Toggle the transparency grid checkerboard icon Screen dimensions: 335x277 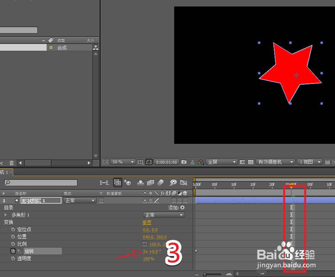[251, 162]
